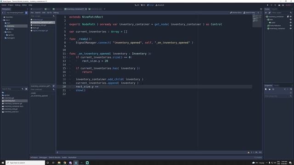Open the AssetLib workspace button

pyautogui.click(x=160, y=5)
